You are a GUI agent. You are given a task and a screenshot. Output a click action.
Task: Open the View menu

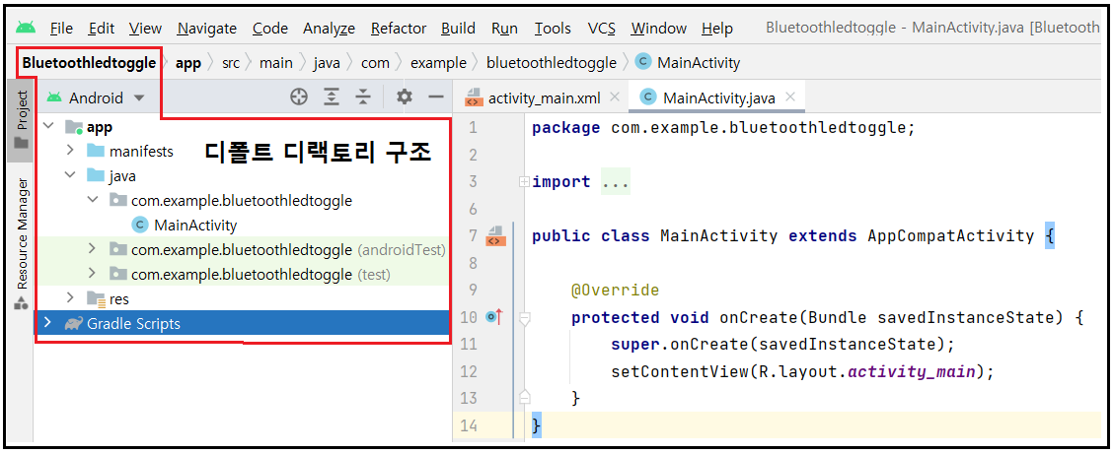pyautogui.click(x=145, y=29)
